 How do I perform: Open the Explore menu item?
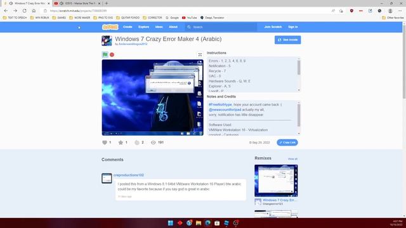[144, 27]
